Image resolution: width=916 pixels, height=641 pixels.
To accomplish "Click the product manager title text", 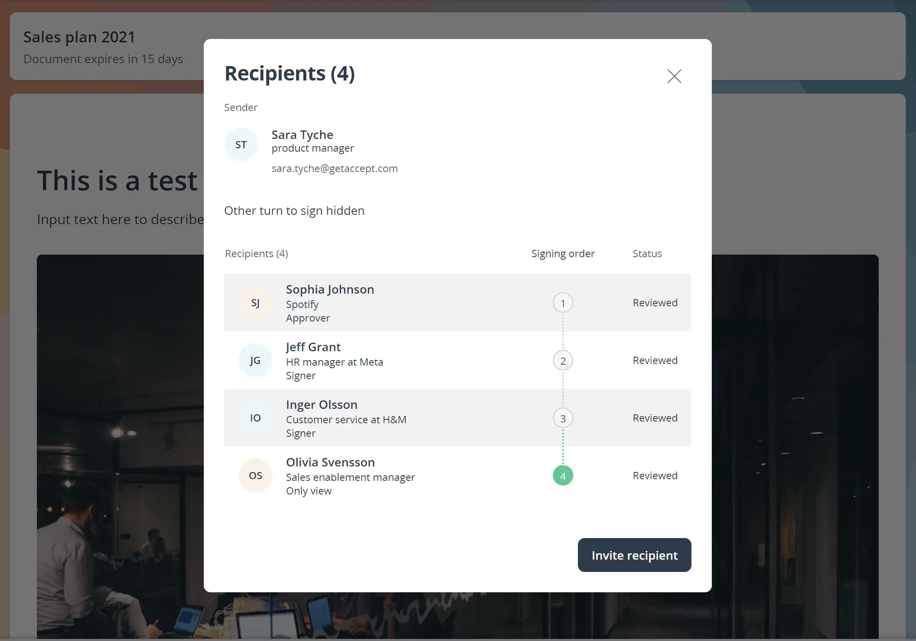I will [x=313, y=148].
